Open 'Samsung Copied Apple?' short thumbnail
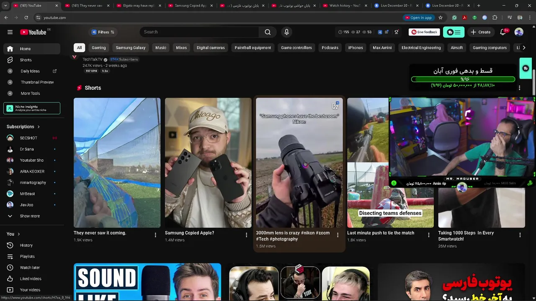The height and width of the screenshot is (301, 536). click(x=208, y=163)
